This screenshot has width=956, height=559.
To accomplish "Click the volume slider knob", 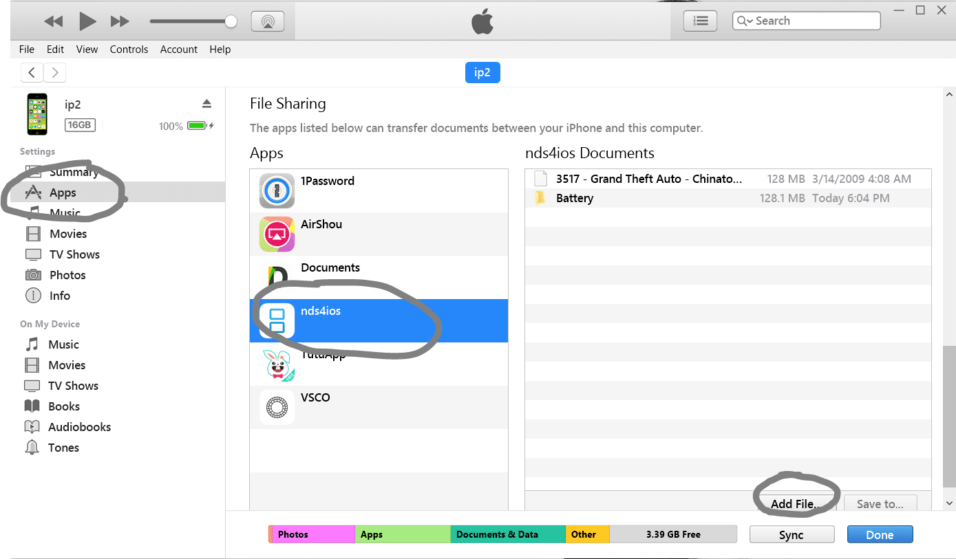I will coord(231,21).
